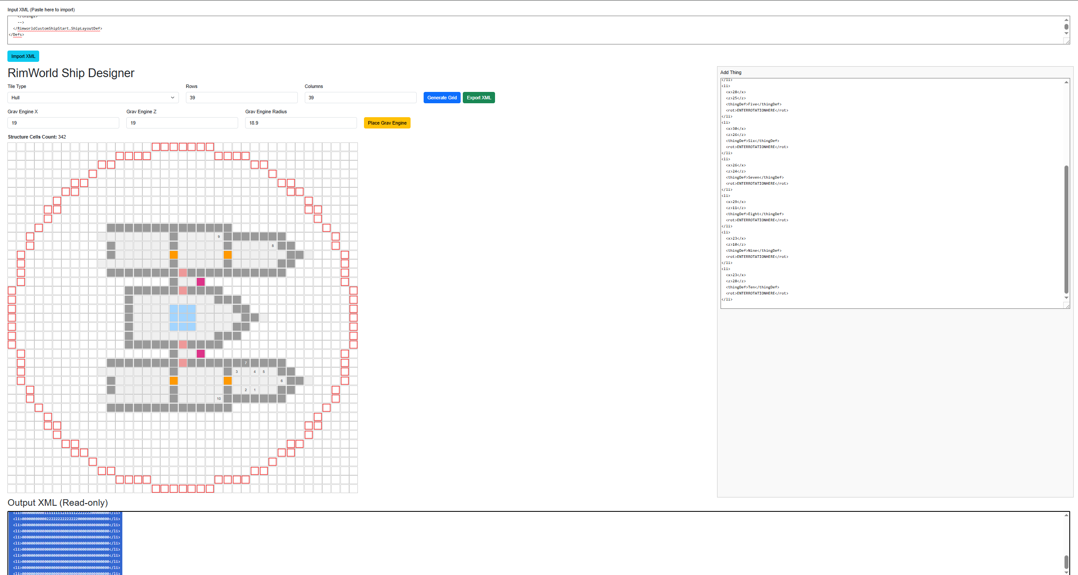Screen dimensions: 1078x575
Task: Click the line '<thingDef>Ten</thingDef>' in Add Thing
Action: tap(752, 287)
